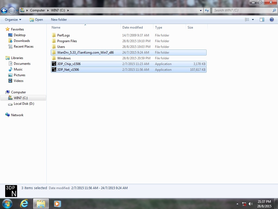Select Libraries in the navigation pane
This screenshot has width=278, height=209.
(17, 58)
